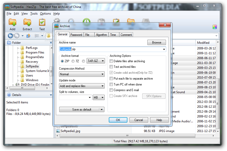Click the Archive dialog title icon
This screenshot has height=151, width=227.
56,26
